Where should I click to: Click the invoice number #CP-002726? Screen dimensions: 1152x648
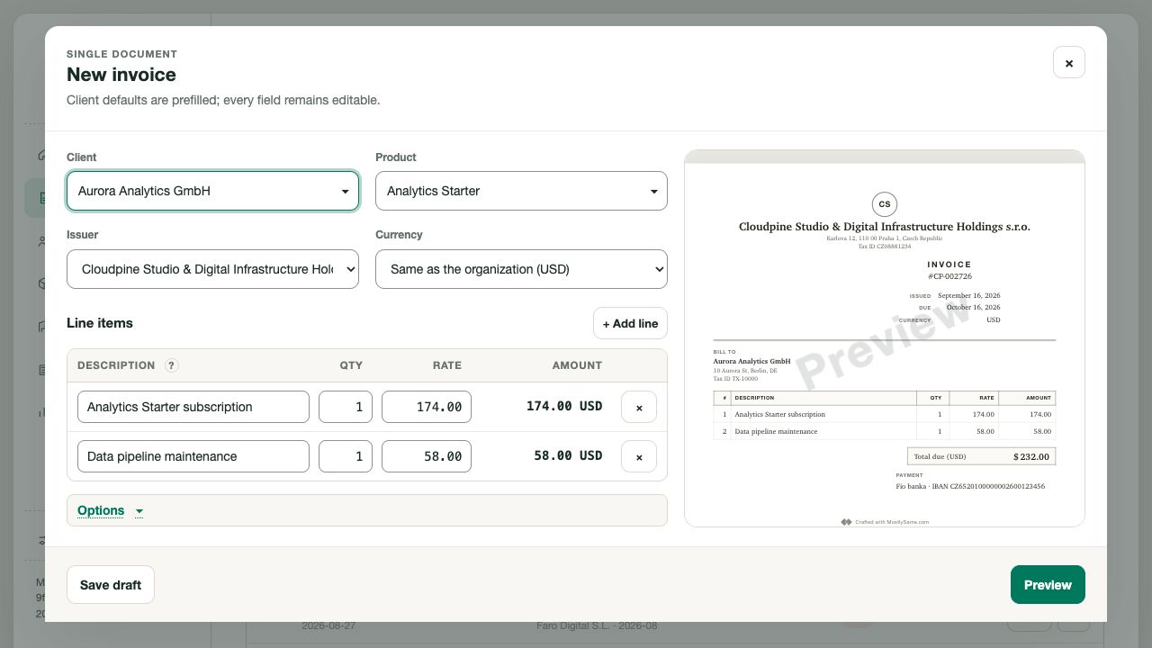949,276
